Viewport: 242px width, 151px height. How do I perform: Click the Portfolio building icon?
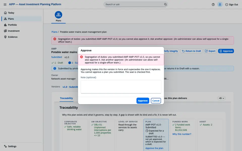[x=5, y=25]
